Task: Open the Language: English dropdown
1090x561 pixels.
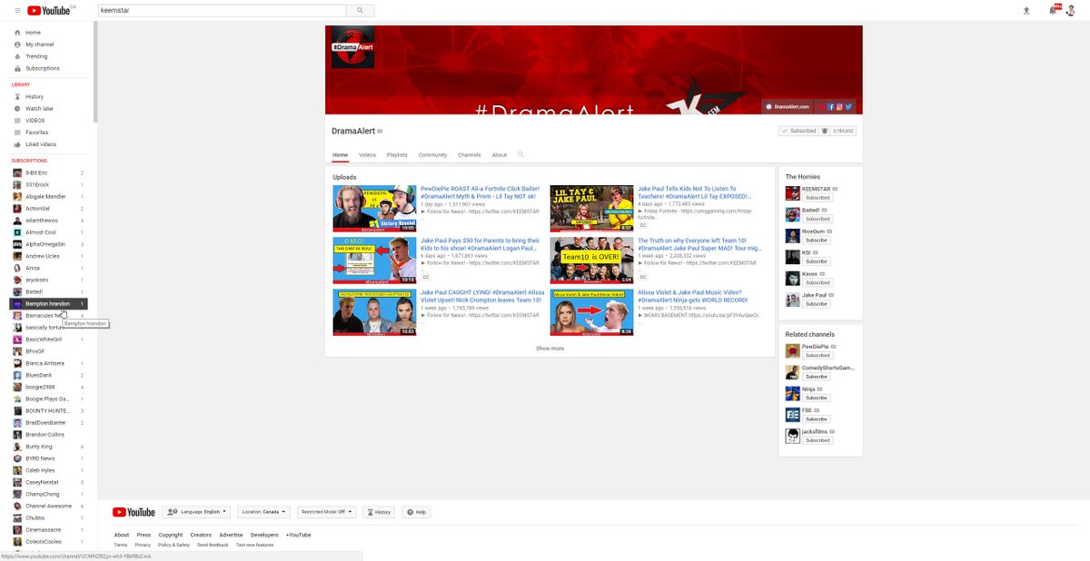Action: click(196, 512)
